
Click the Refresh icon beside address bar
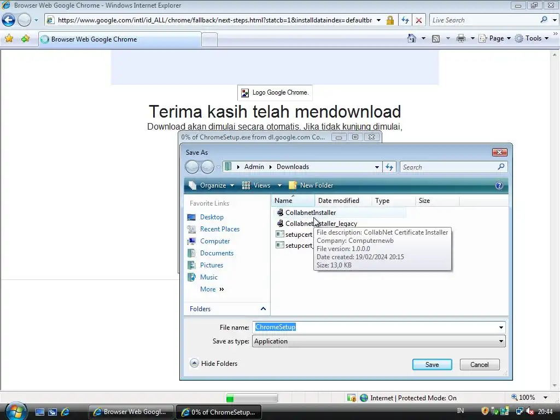tap(405, 20)
